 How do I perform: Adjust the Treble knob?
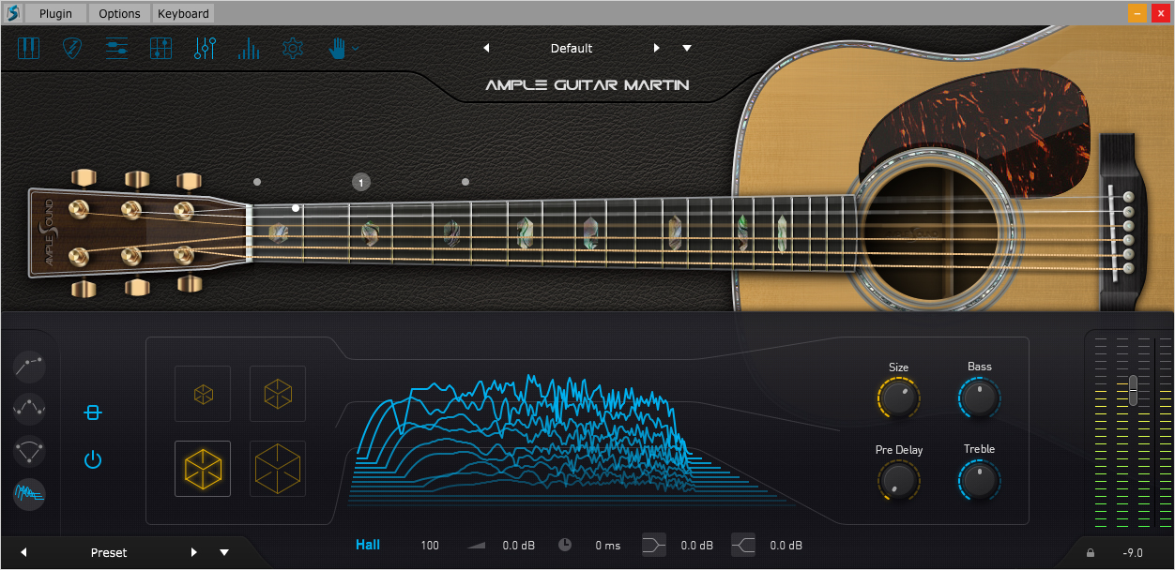tap(979, 480)
